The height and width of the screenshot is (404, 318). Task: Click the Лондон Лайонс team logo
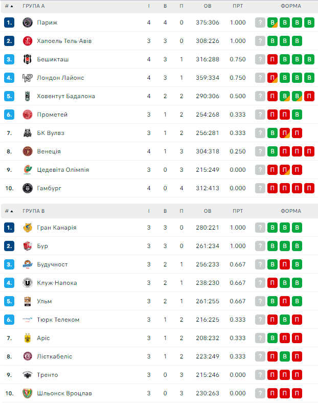click(28, 78)
